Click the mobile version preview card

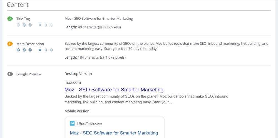[115, 127]
